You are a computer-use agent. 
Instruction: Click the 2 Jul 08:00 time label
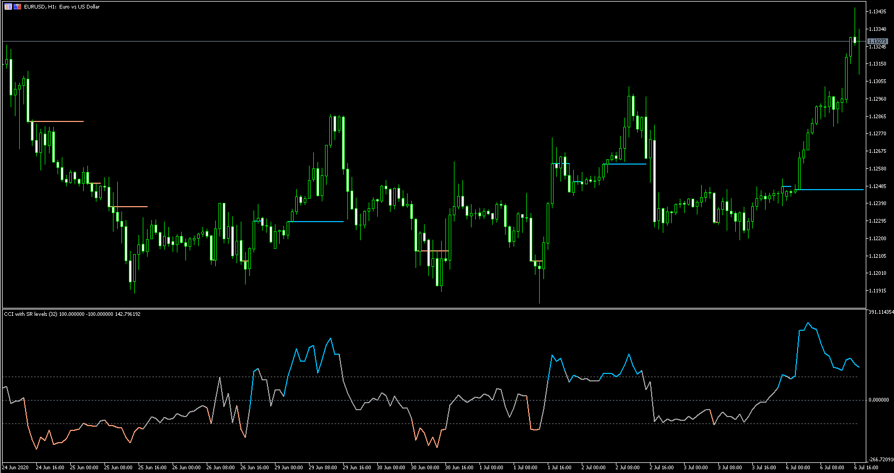628,468
